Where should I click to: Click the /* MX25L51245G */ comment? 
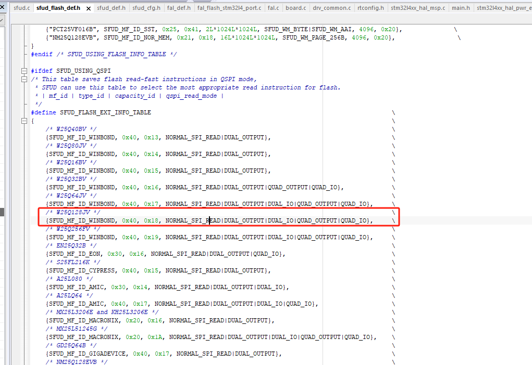(77, 329)
